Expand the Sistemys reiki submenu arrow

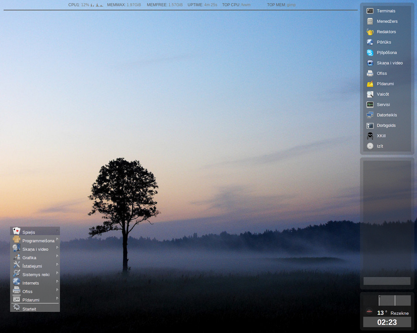[x=57, y=273]
